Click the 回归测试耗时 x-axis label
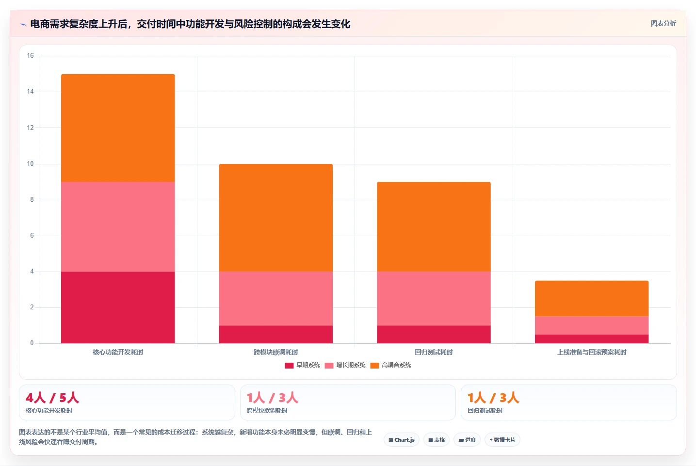 pyautogui.click(x=434, y=352)
